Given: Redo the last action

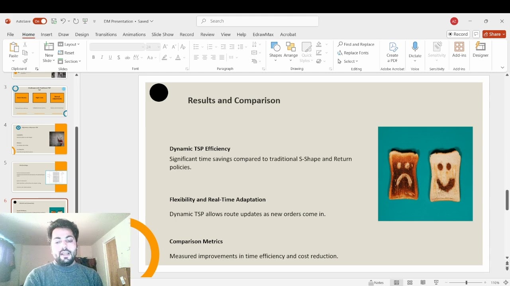Looking at the screenshot, I should [76, 21].
